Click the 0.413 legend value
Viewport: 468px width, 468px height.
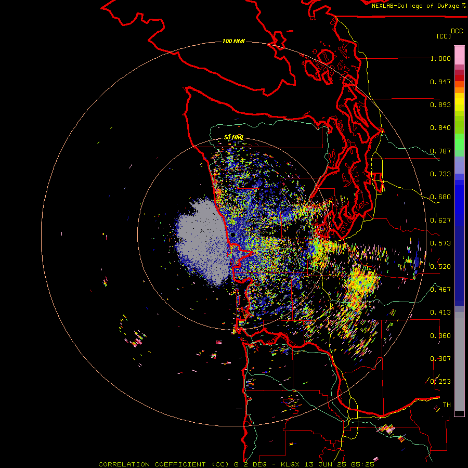pos(440,313)
